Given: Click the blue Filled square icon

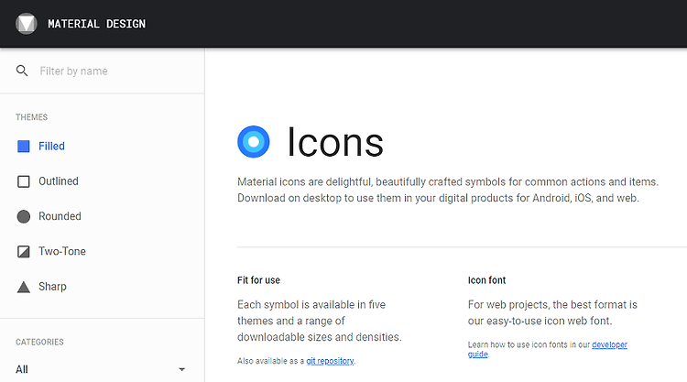Looking at the screenshot, I should click(x=23, y=146).
